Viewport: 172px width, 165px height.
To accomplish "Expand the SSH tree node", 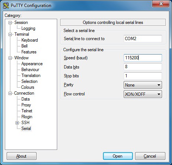I will tap(17, 123).
